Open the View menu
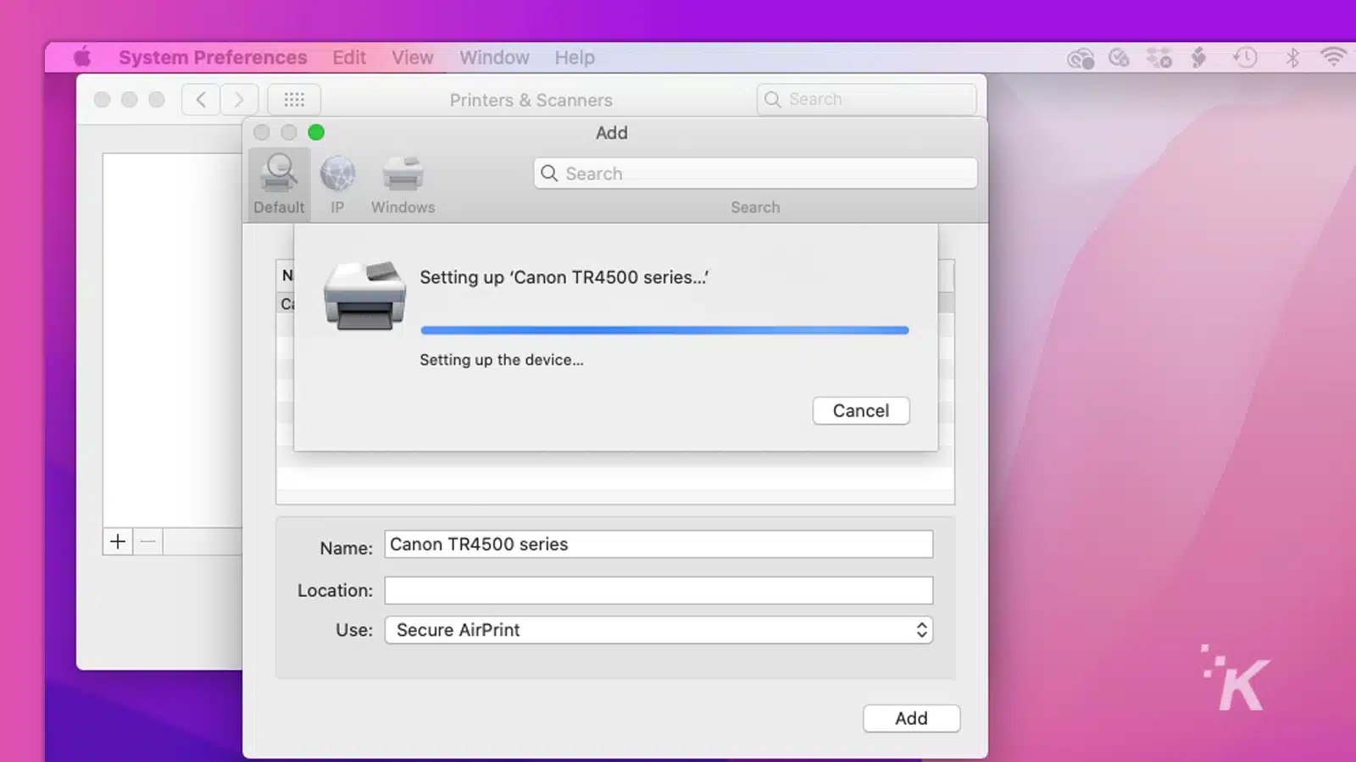 click(413, 58)
